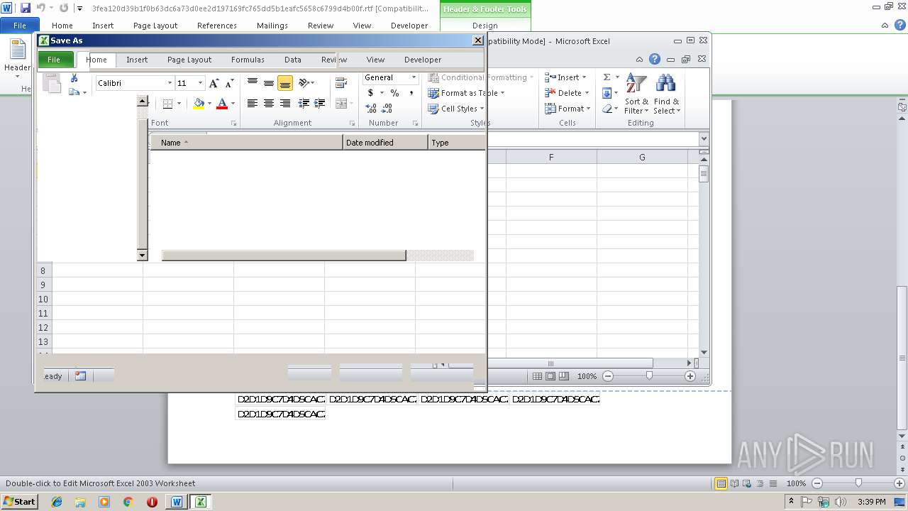
Task: Select Word Web Layout view
Action: point(748,483)
